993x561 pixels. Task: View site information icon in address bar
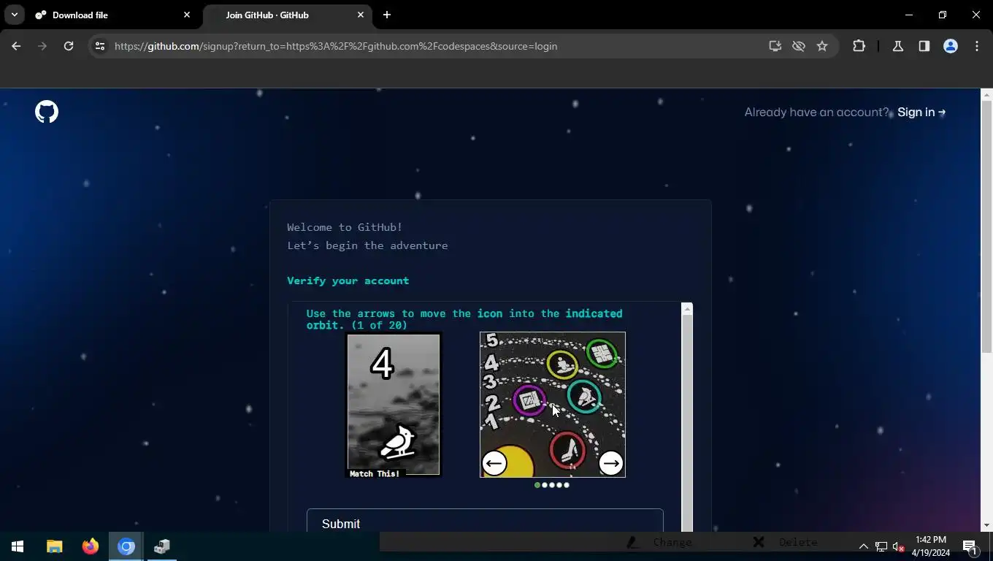[100, 46]
